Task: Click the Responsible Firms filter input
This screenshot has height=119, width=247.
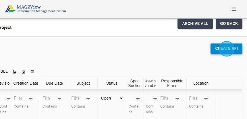Action: (x=165, y=98)
